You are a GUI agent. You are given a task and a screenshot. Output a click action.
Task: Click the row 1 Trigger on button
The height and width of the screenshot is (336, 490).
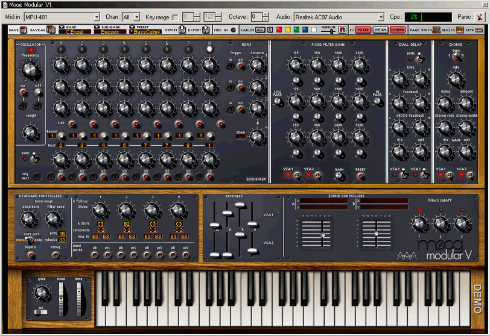(x=240, y=66)
